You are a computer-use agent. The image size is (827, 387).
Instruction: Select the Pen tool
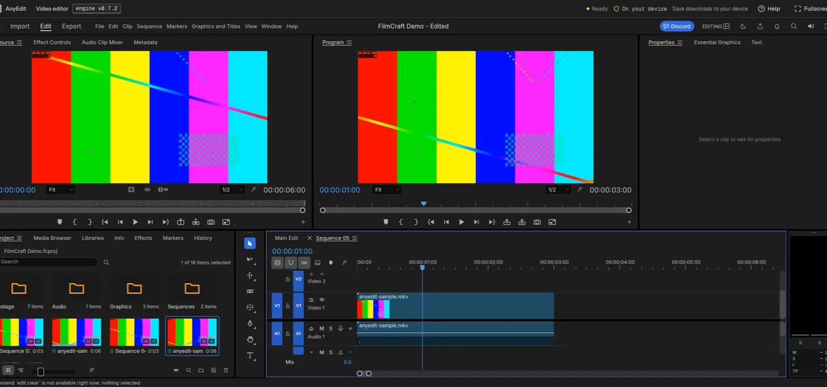[x=250, y=323]
